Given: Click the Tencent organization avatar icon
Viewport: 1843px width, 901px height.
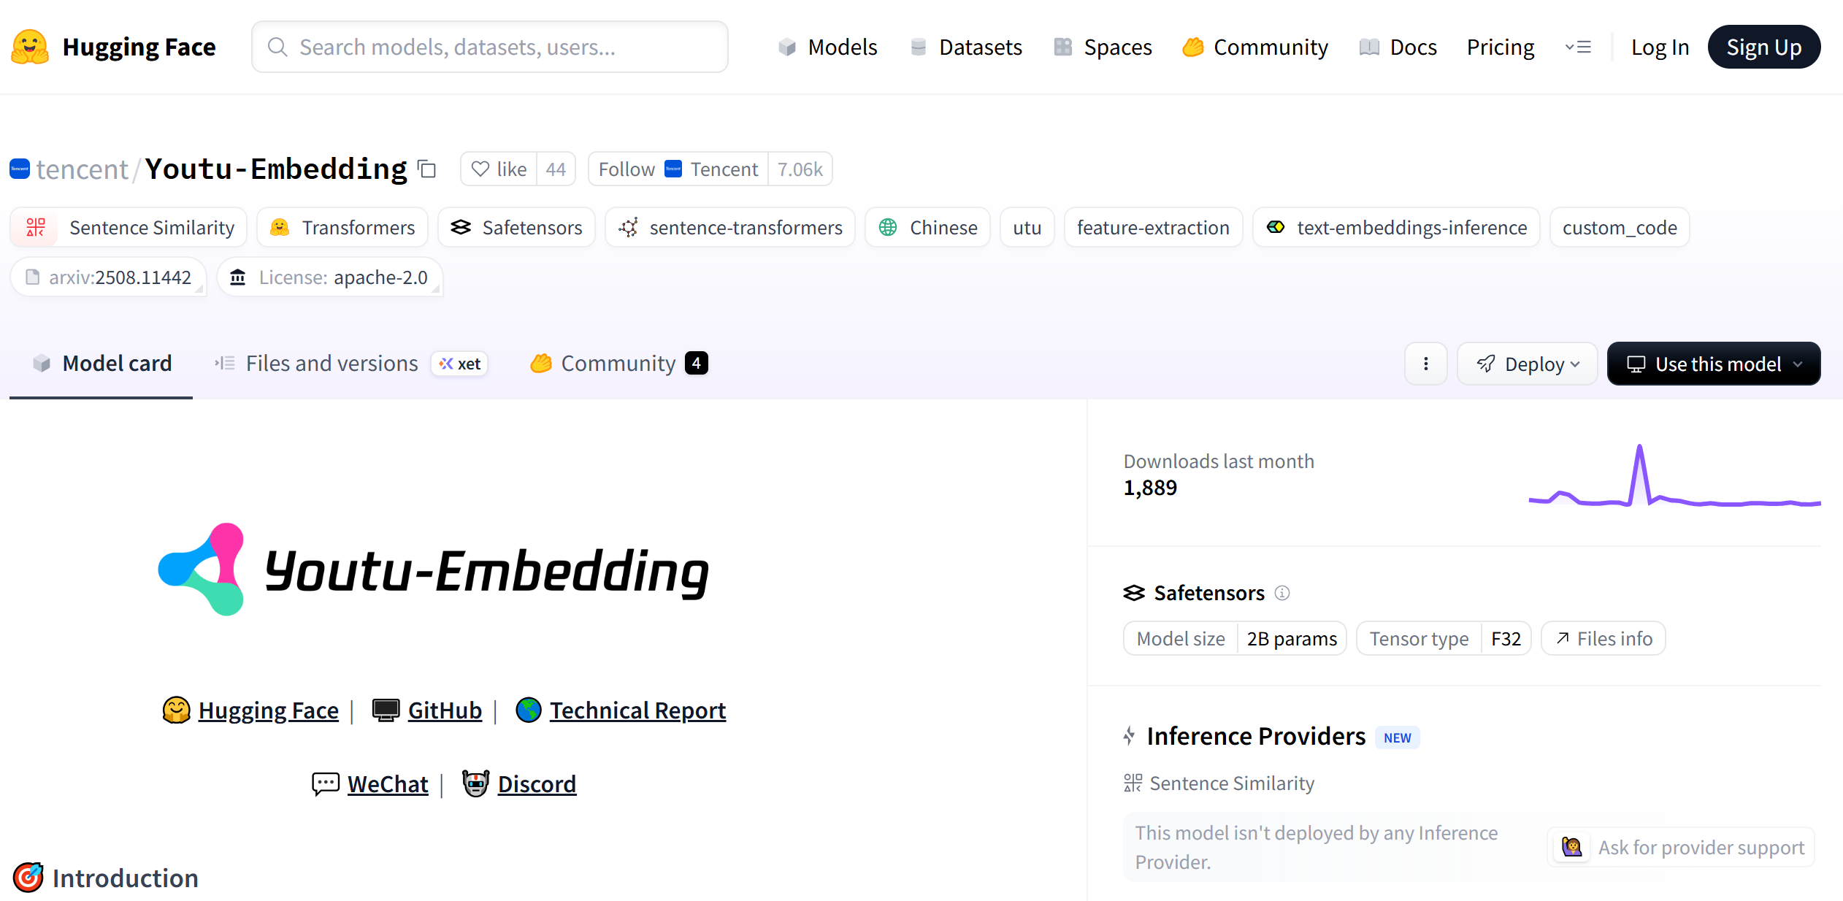Looking at the screenshot, I should tap(20, 169).
